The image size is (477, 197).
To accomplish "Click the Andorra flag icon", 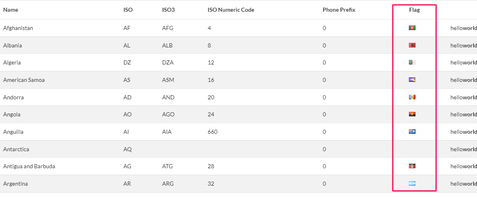I will coord(412,97).
